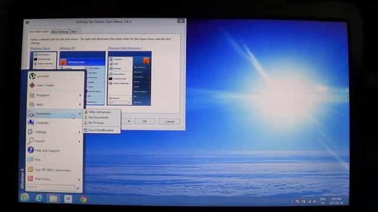Open Help and Support
378x212 pixels.
click(x=56, y=151)
